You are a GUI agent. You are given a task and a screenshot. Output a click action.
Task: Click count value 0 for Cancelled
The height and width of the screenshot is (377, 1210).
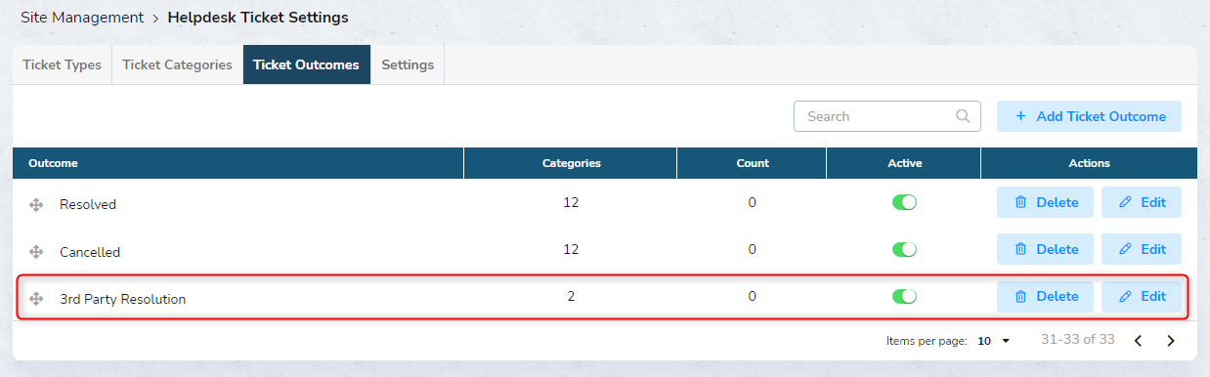(752, 249)
